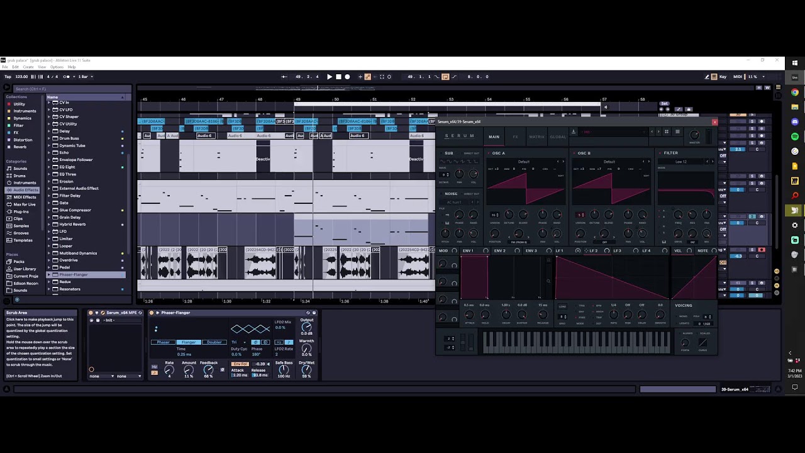Select the ENV 2 tab in Serum
The width and height of the screenshot is (805, 453).
(500, 251)
